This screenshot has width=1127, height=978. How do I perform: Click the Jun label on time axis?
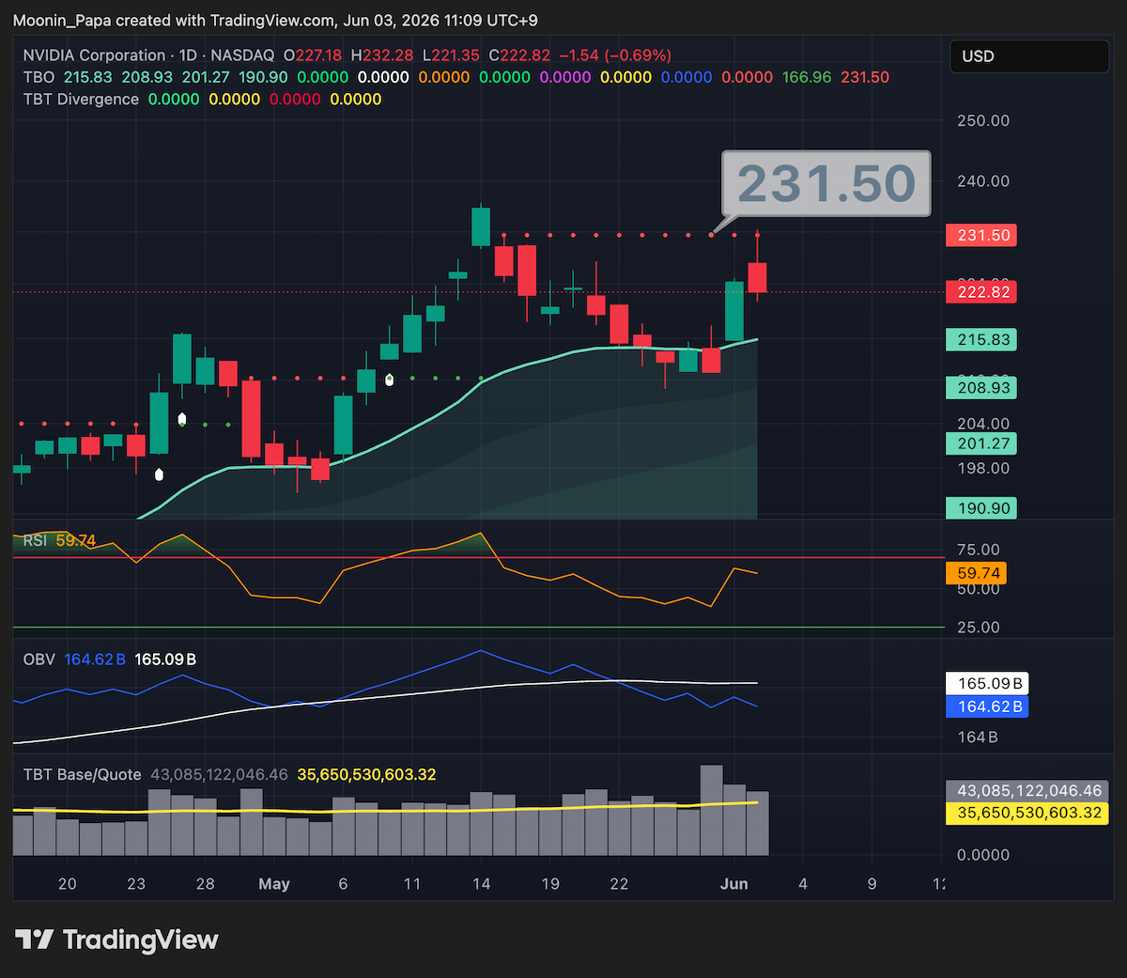(733, 884)
